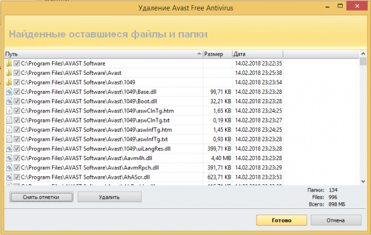The width and height of the screenshot is (371, 235).
Task: Select the uiLangRes.dll path text
Action: click(x=96, y=148)
